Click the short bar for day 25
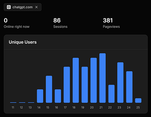The image size is (151, 117). pyautogui.click(x=138, y=101)
